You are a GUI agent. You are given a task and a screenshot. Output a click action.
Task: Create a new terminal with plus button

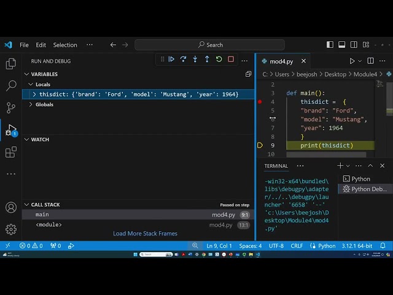coord(340,165)
